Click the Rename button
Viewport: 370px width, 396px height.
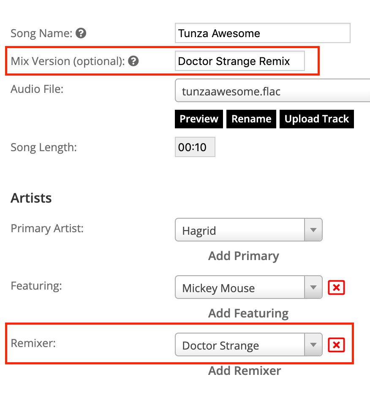click(251, 119)
